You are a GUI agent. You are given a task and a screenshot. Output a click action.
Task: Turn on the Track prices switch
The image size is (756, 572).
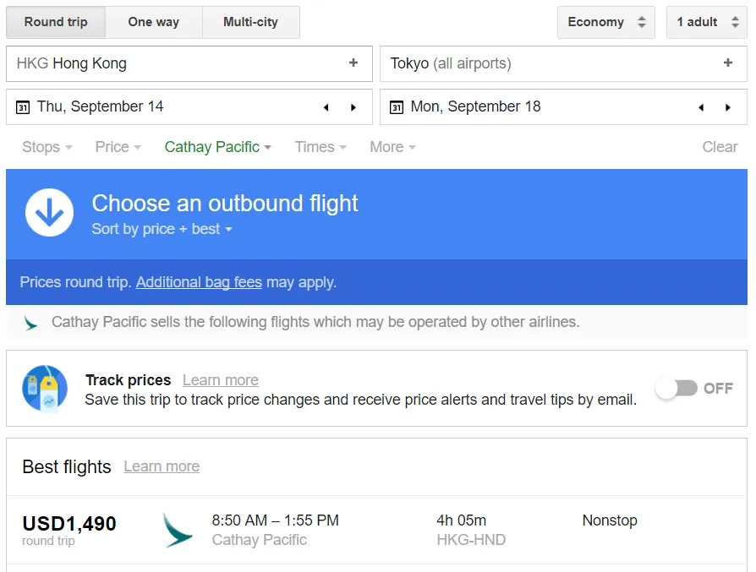coord(677,388)
